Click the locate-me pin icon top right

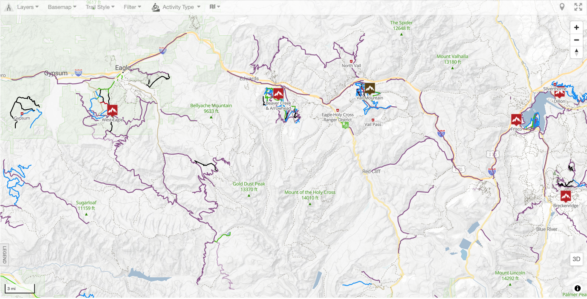point(562,6)
